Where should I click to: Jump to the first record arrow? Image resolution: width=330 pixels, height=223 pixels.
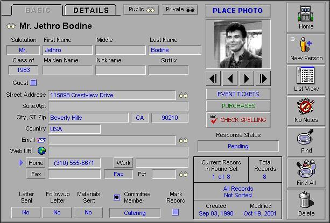tap(213, 79)
